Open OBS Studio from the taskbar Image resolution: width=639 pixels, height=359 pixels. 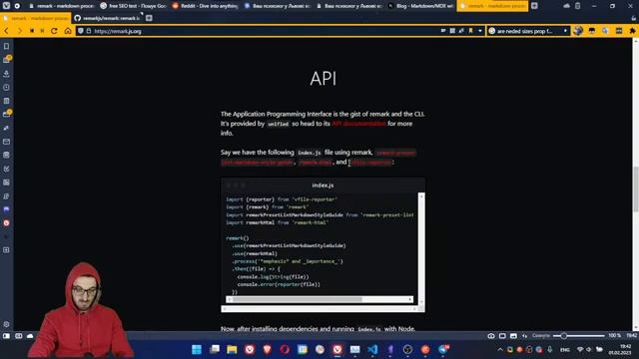(x=407, y=349)
